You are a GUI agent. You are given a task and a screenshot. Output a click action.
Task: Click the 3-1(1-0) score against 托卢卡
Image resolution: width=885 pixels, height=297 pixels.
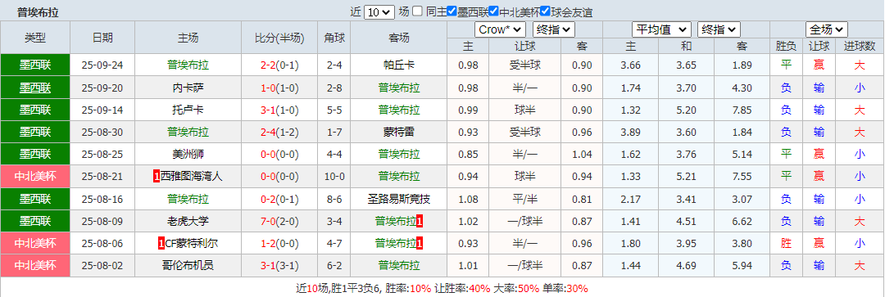pos(279,110)
